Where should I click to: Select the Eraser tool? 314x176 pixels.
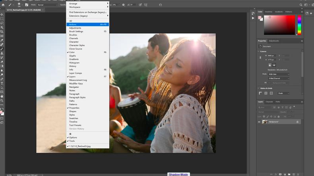pyautogui.click(x=2, y=62)
